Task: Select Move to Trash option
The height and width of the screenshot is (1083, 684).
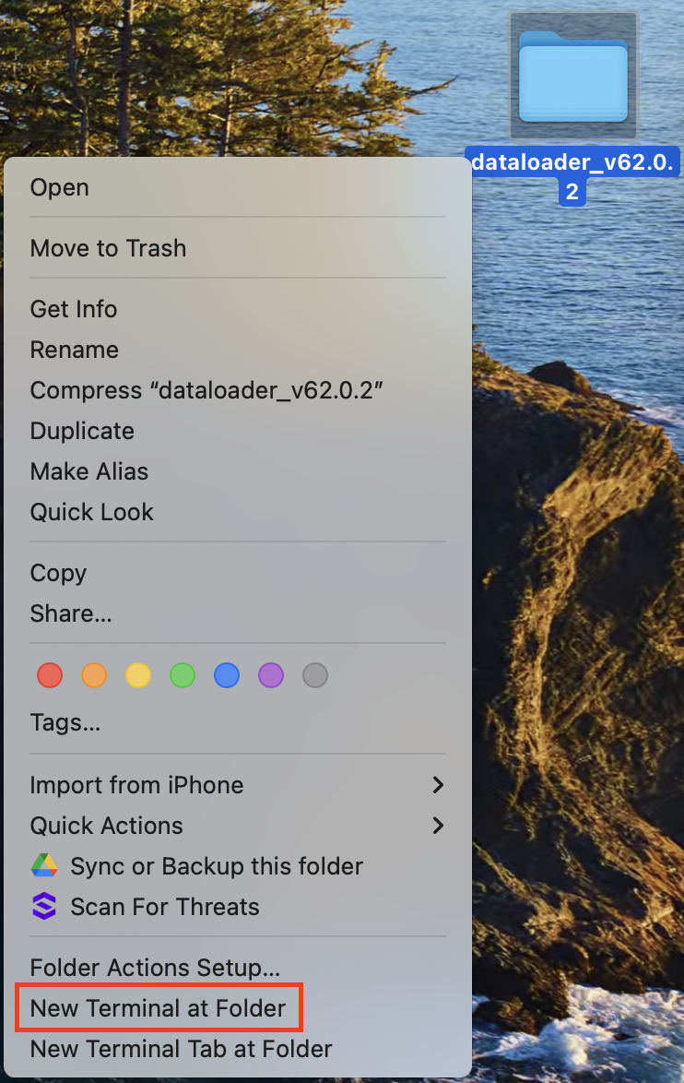Action: coord(108,248)
